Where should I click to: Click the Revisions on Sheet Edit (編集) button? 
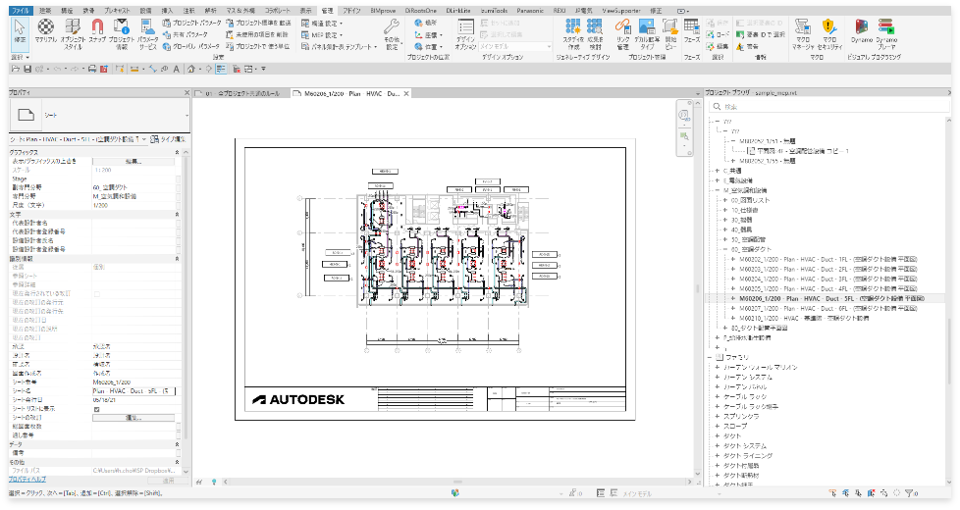[133, 418]
